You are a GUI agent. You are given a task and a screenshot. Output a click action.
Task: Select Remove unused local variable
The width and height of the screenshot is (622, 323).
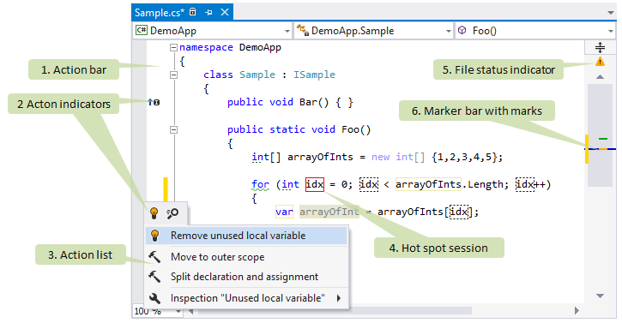pyautogui.click(x=246, y=236)
